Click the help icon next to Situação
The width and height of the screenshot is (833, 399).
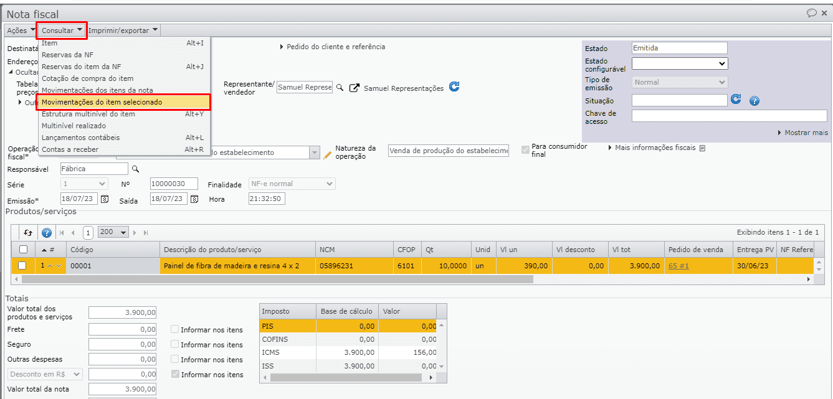[754, 101]
